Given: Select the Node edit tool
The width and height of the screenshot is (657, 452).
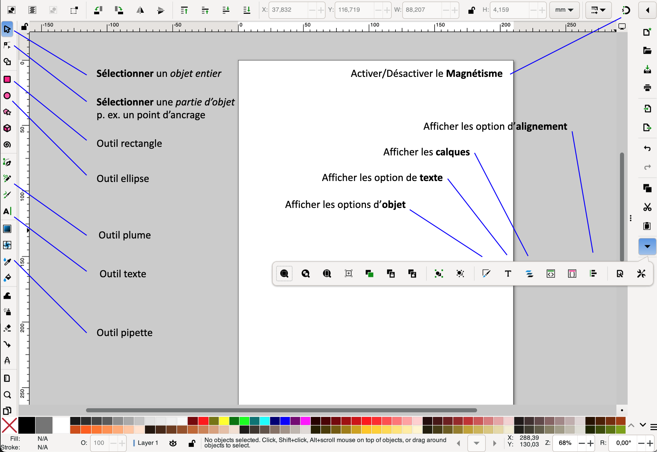Looking at the screenshot, I should click(x=7, y=45).
